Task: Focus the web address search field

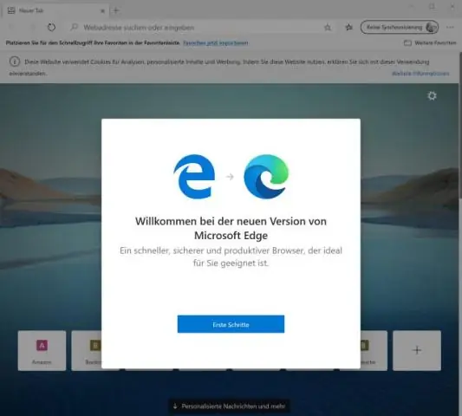Action: (x=194, y=28)
